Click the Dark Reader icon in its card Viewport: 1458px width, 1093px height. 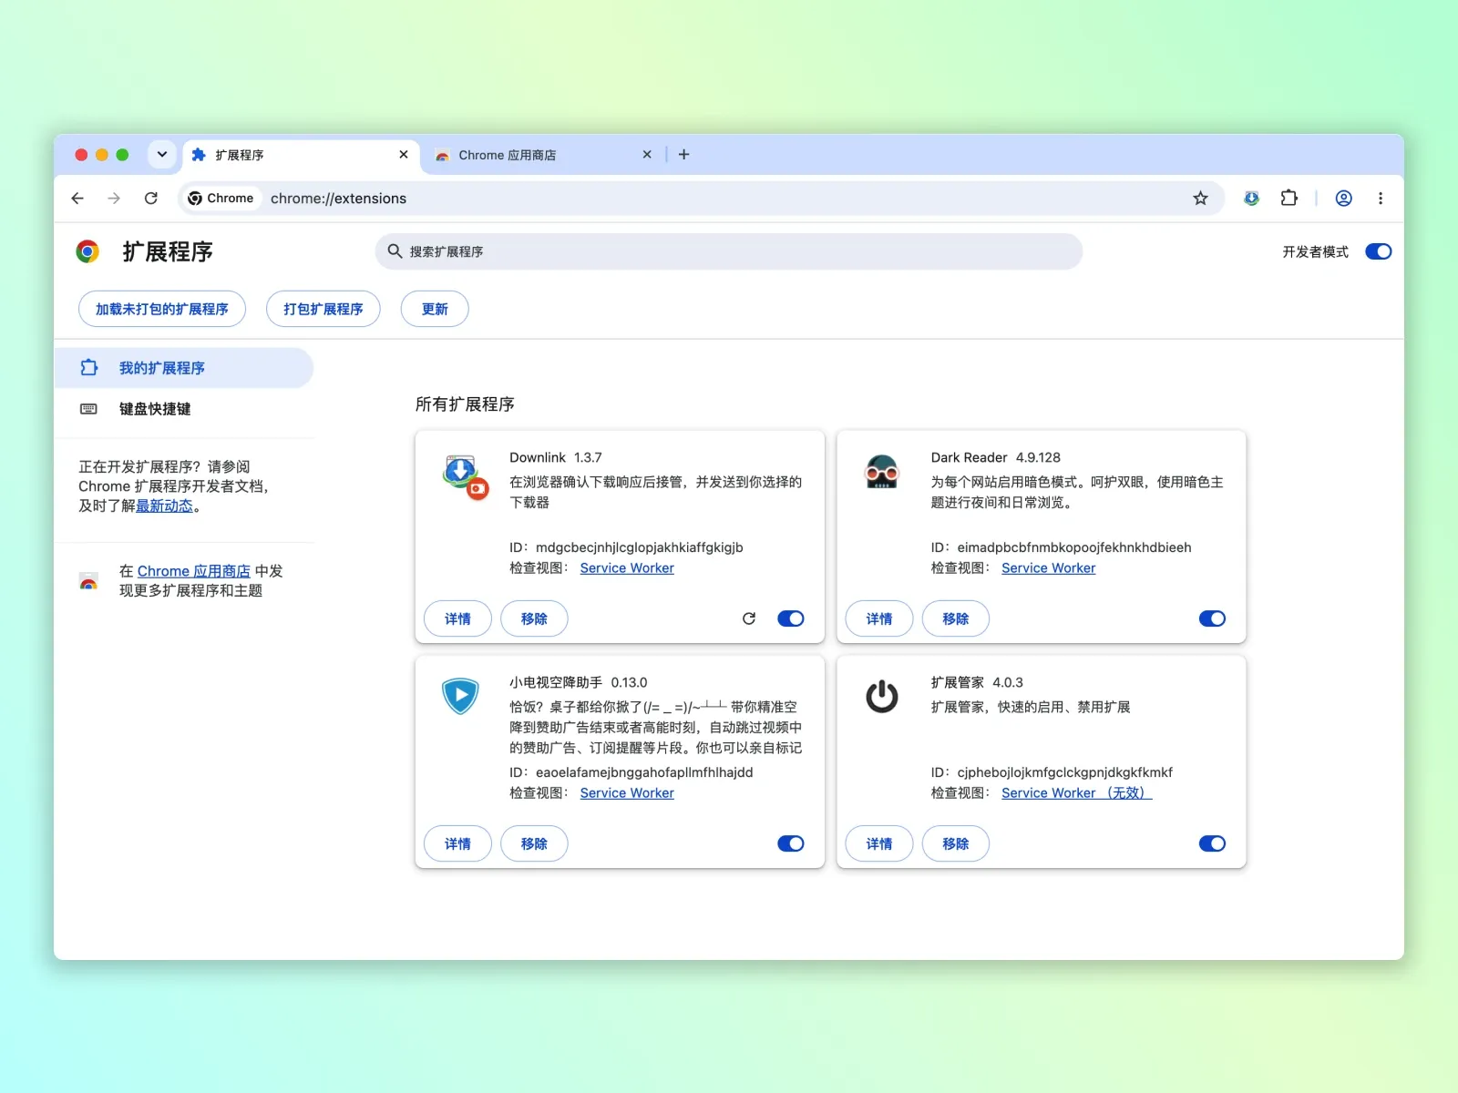pos(881,472)
